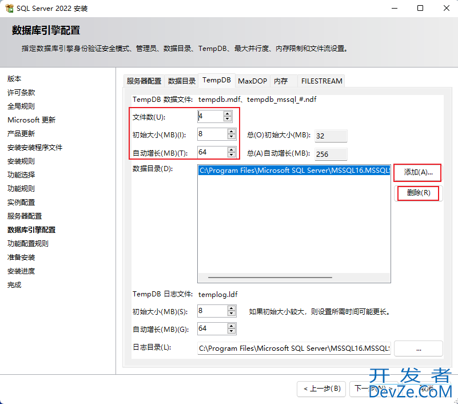Open the FILESTREAM tab

point(321,81)
